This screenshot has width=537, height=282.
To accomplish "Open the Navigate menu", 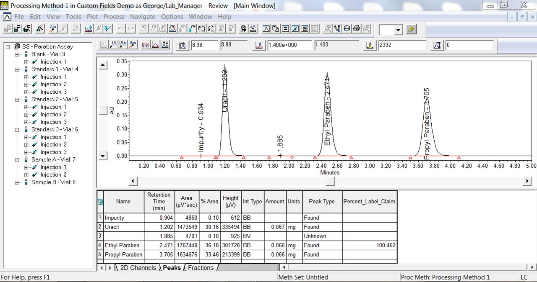I will pos(143,17).
